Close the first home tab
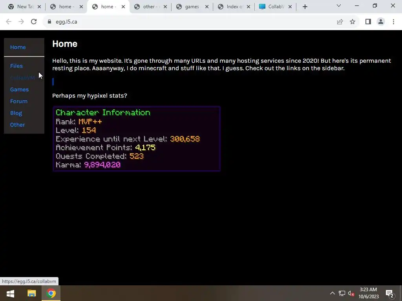The height and width of the screenshot is (301, 402). 81,7
